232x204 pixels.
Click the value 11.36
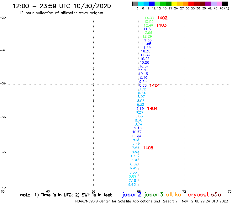(145, 55)
